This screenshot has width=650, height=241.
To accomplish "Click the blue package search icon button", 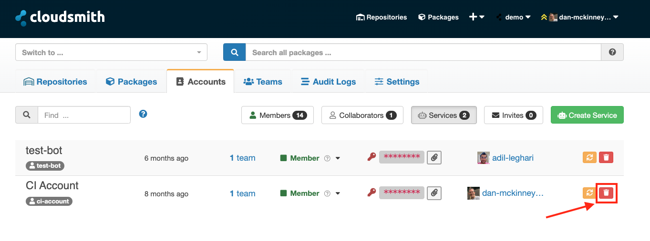I will (x=234, y=52).
